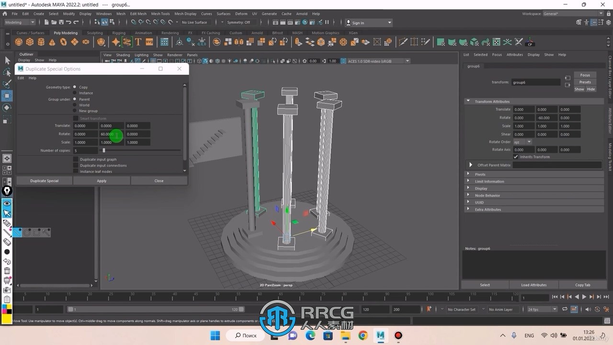Image resolution: width=613 pixels, height=345 pixels.
Task: Open the Sweep Mesh shelf icon
Action: pos(127,42)
